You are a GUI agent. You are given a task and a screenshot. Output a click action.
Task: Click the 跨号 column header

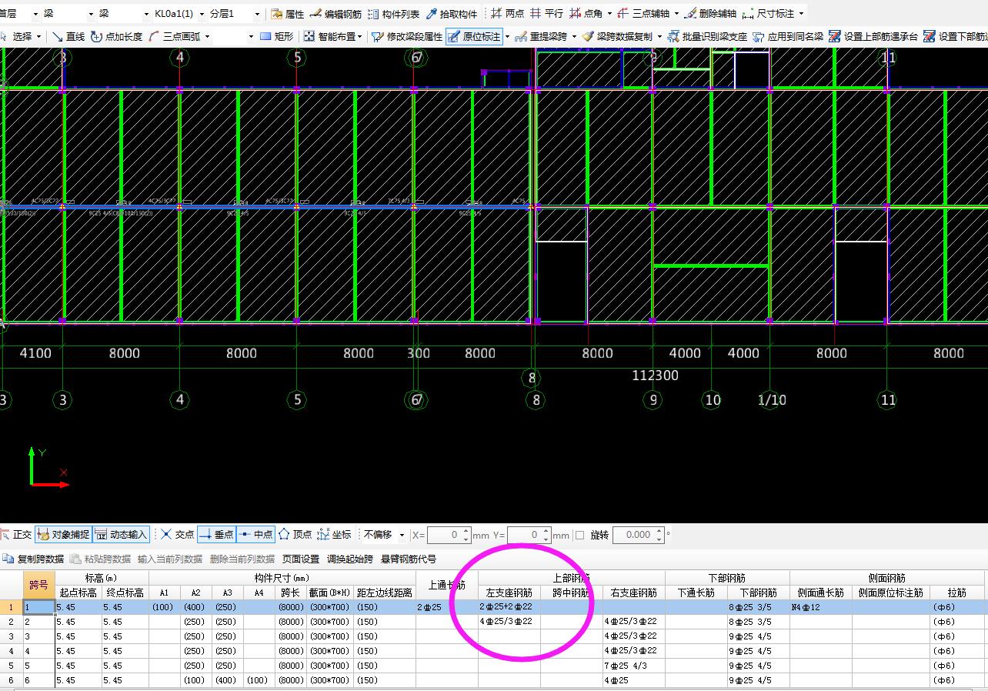(x=38, y=585)
